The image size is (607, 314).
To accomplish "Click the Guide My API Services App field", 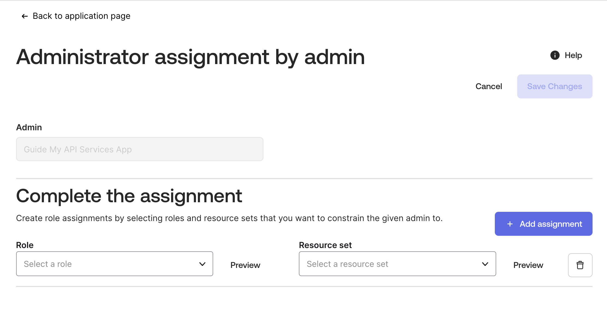I will pyautogui.click(x=139, y=149).
